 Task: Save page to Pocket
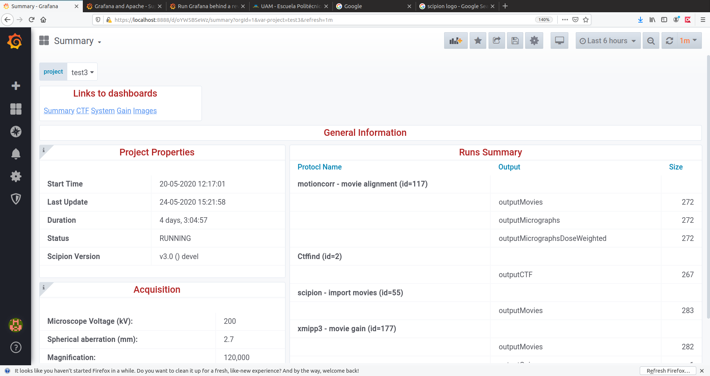click(x=575, y=20)
